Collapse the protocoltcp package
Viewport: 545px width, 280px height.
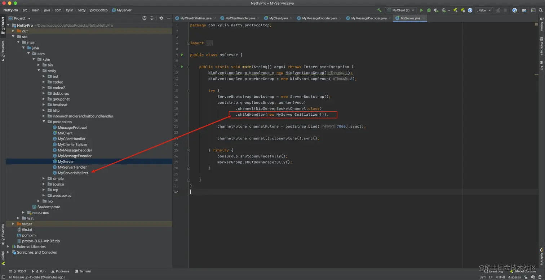pos(44,122)
